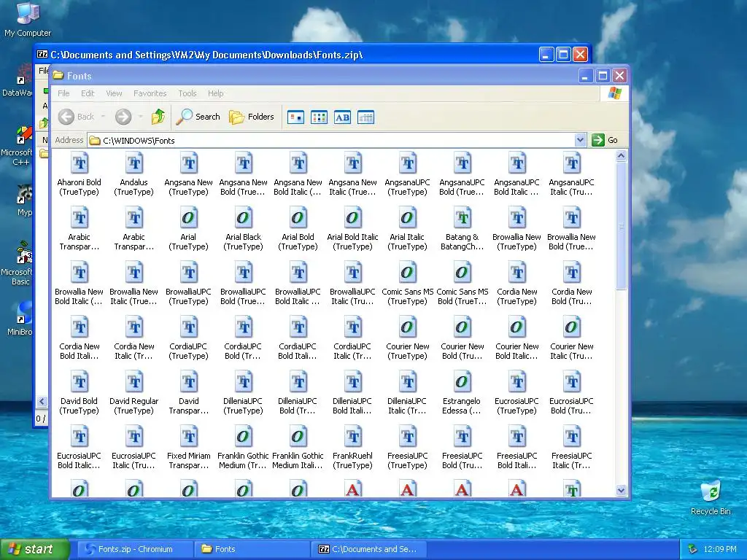Select the Batang & BatangChe font icon
This screenshot has width=747, height=560.
tap(462, 218)
